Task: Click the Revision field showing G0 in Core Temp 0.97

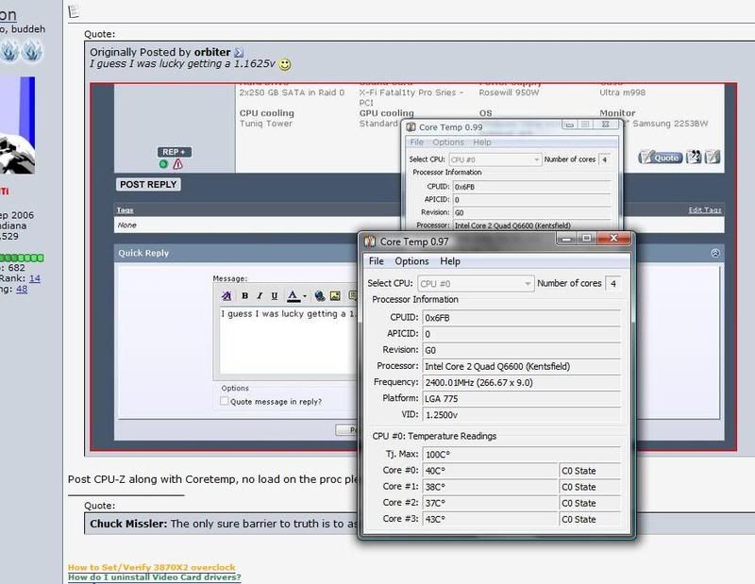Action: 522,350
